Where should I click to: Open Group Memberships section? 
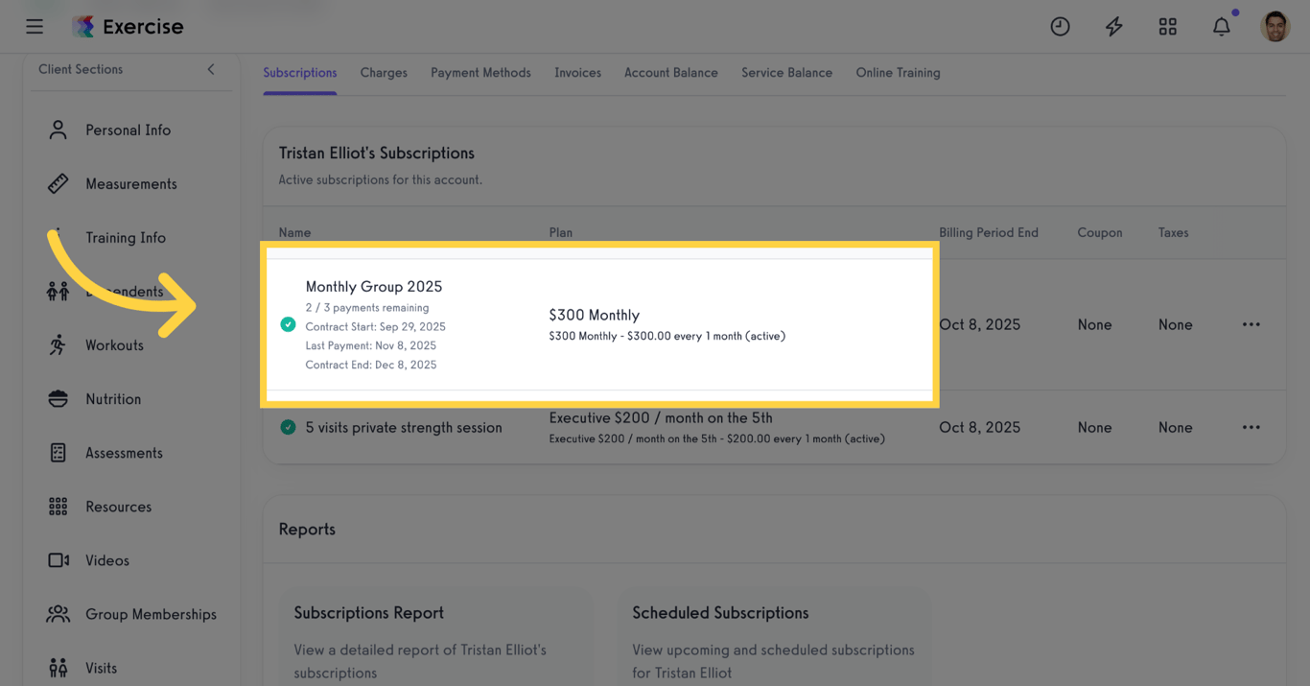click(x=151, y=614)
